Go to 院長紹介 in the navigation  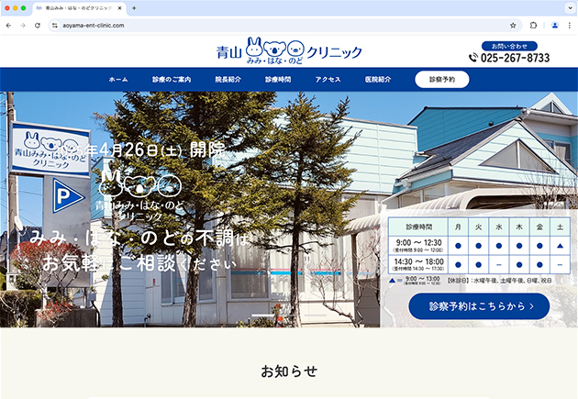click(228, 80)
